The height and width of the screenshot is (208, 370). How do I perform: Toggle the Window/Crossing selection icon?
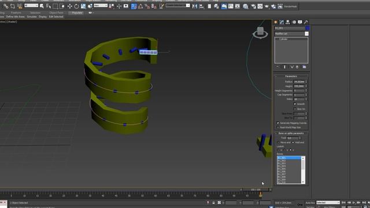pos(62,6)
